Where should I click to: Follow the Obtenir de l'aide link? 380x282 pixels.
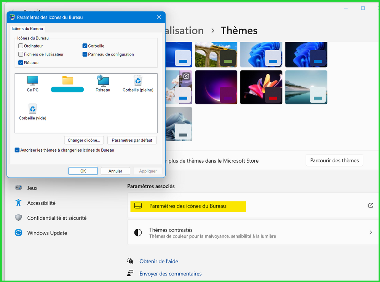click(158, 261)
